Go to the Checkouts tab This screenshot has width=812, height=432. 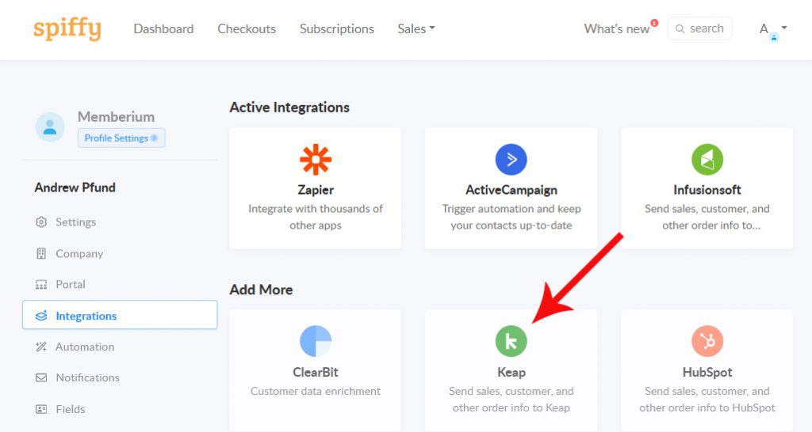(247, 29)
